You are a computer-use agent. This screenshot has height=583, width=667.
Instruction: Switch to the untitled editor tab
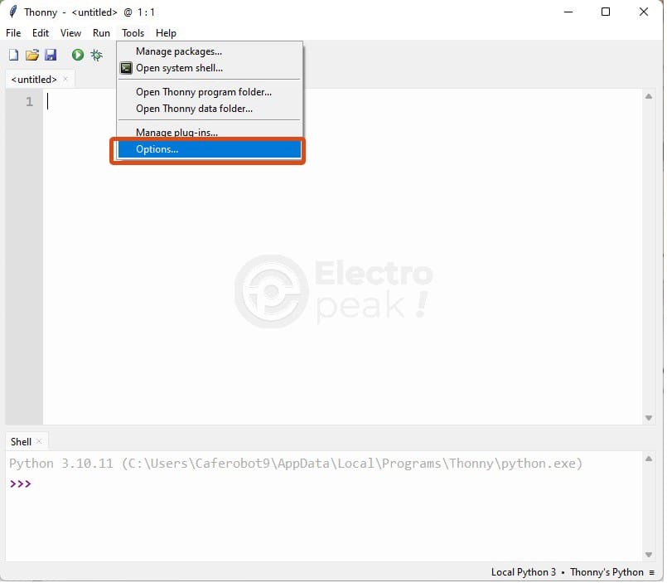(x=34, y=80)
